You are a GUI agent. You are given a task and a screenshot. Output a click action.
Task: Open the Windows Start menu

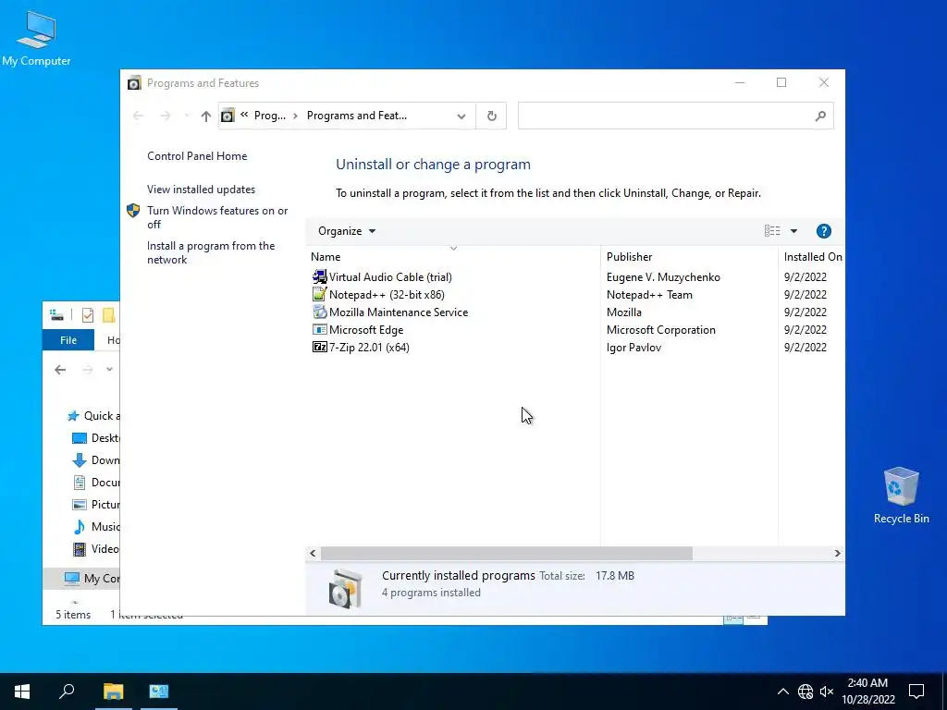[22, 692]
